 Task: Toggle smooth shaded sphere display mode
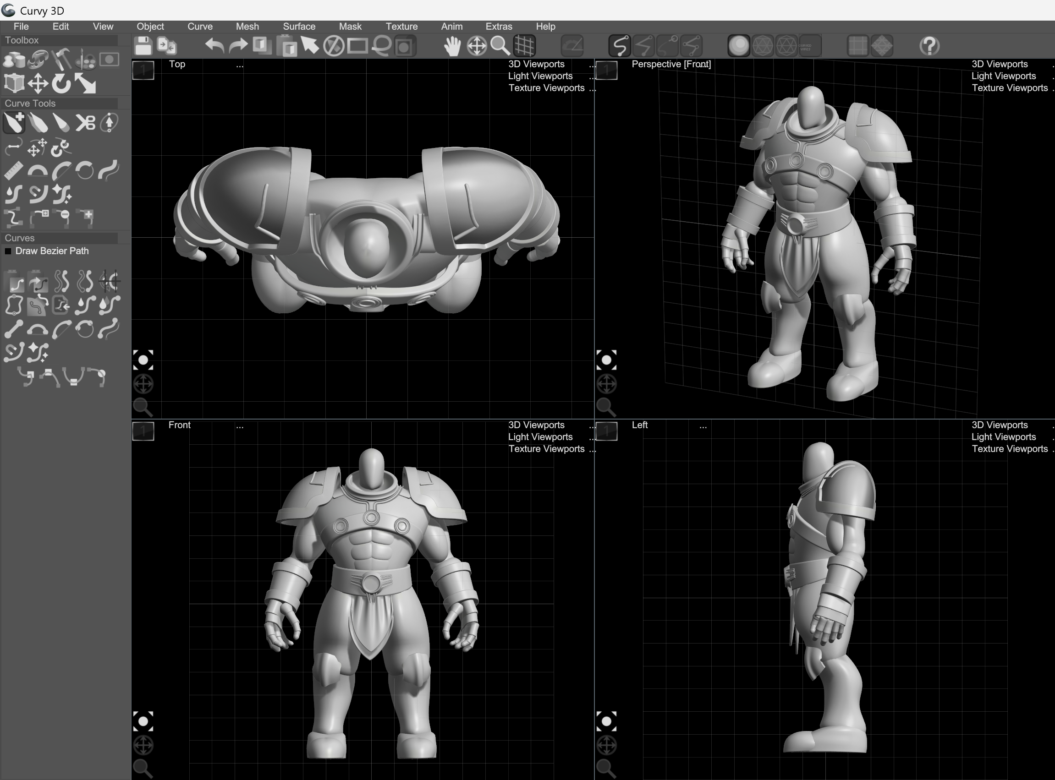pos(738,46)
